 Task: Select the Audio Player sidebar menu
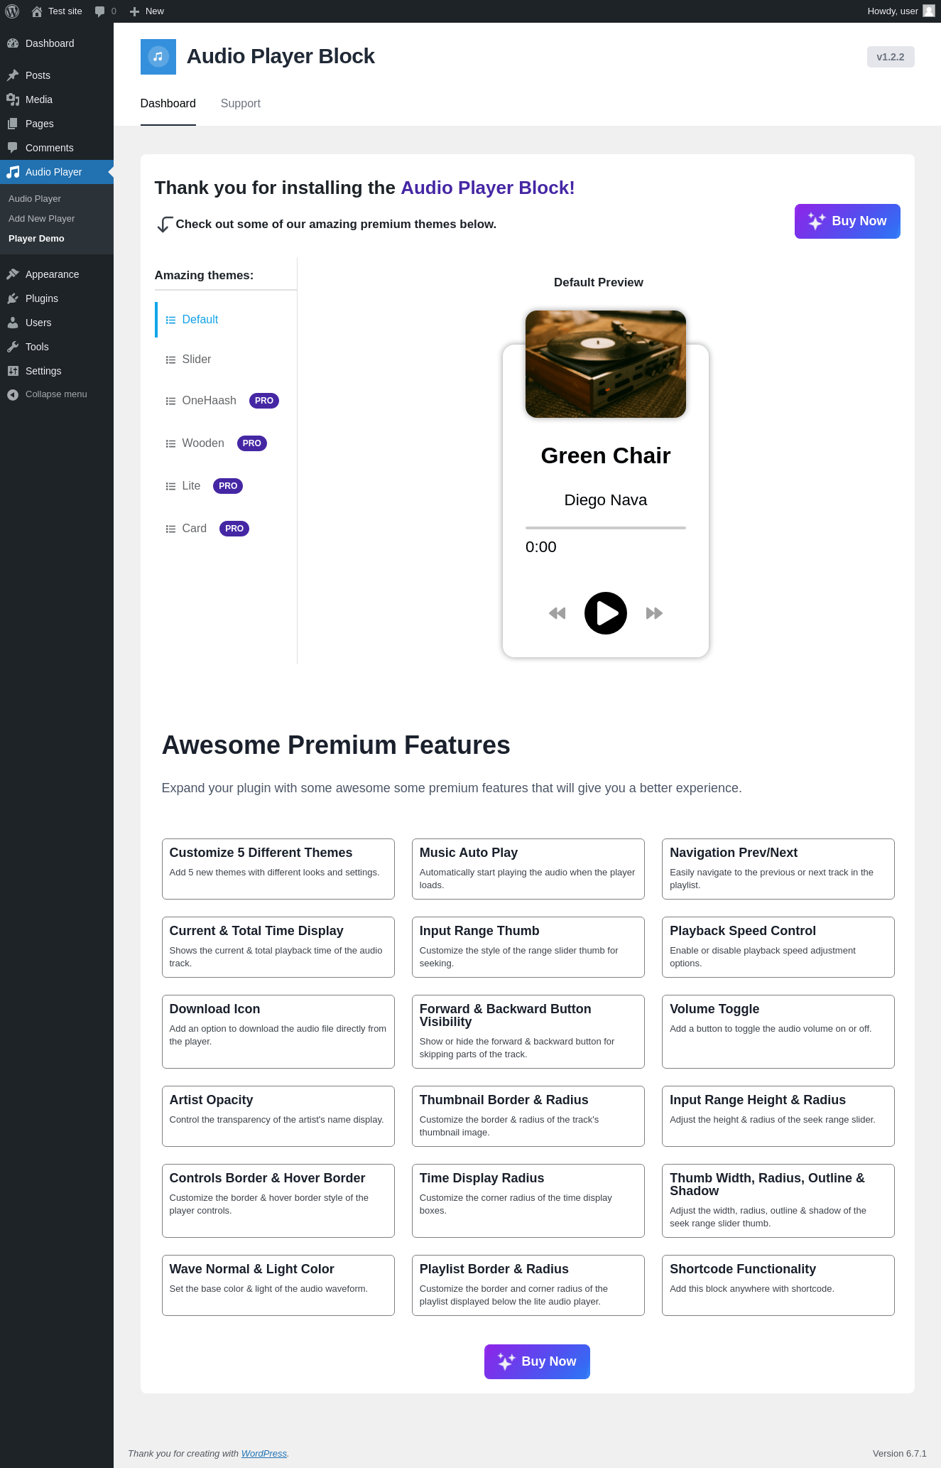(x=57, y=172)
